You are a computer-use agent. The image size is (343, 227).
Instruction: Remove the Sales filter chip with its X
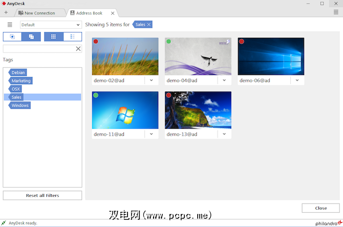149,24
